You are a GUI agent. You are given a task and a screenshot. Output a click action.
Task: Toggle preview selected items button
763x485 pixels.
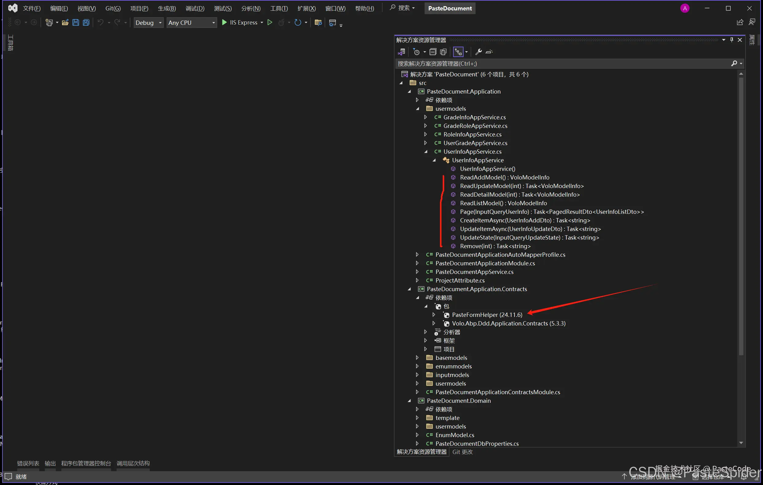tap(489, 52)
